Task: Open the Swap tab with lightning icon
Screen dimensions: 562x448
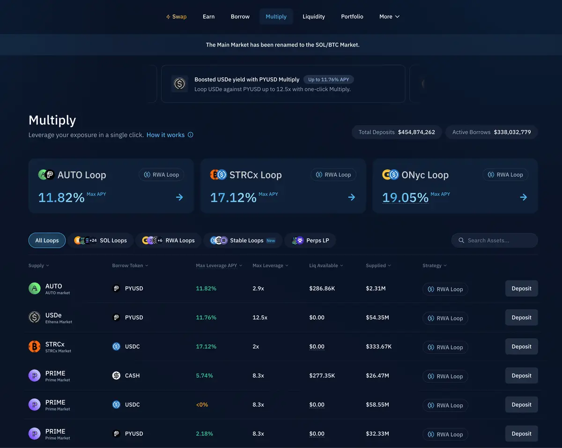Action: coord(177,16)
